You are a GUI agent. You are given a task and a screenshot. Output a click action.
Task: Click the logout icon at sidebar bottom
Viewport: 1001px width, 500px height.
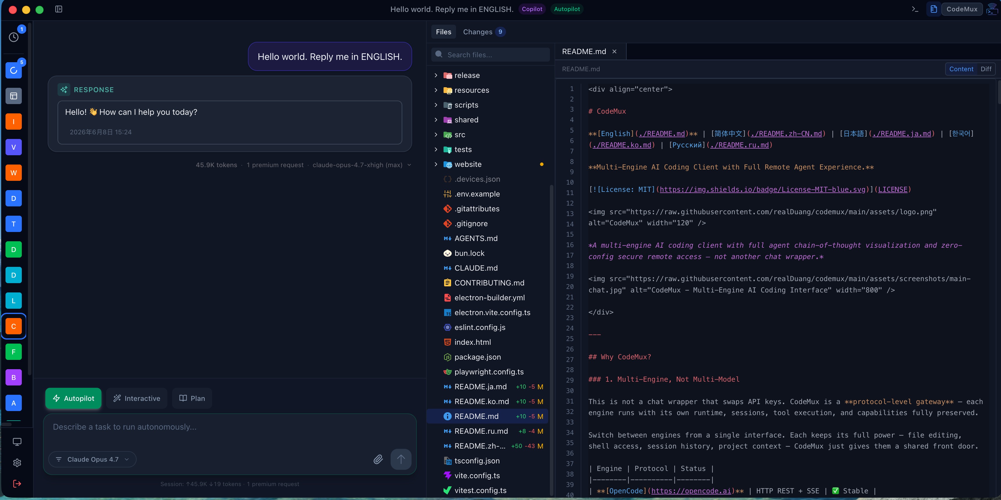17,484
